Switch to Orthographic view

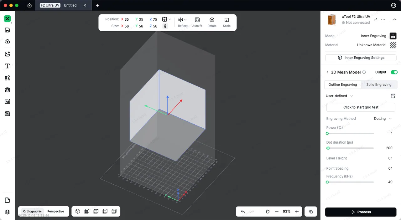[x=32, y=212]
